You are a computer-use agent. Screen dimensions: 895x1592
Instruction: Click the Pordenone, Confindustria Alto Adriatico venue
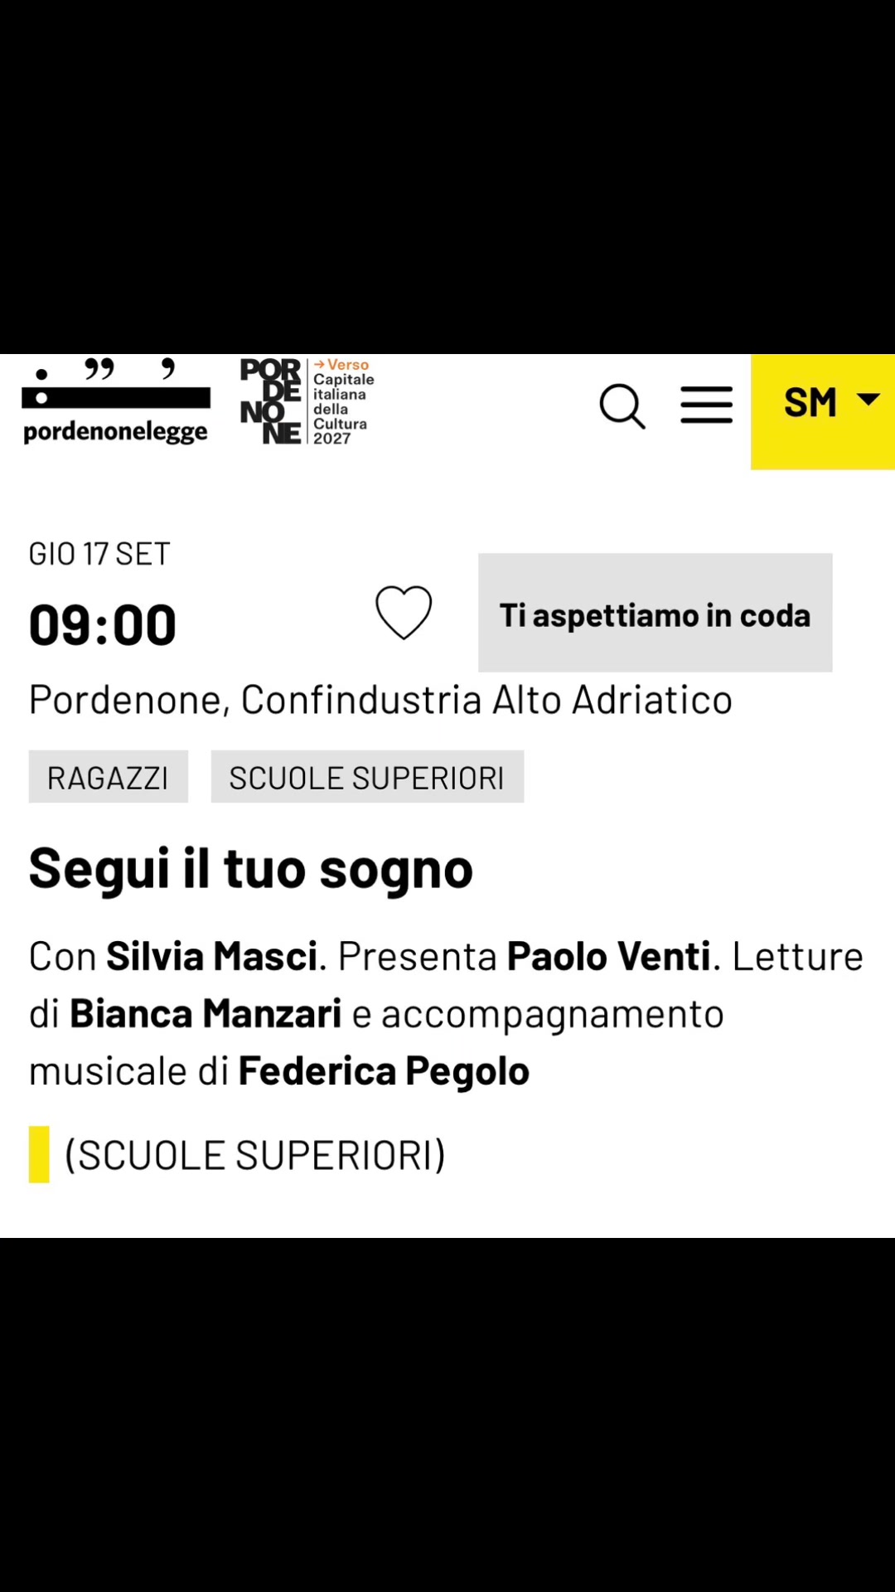(380, 700)
